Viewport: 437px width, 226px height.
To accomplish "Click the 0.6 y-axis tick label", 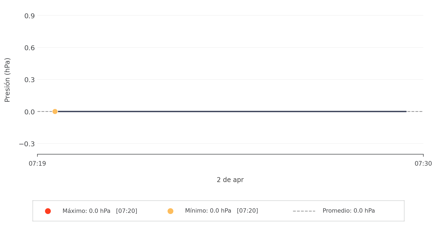I will 29,48.
